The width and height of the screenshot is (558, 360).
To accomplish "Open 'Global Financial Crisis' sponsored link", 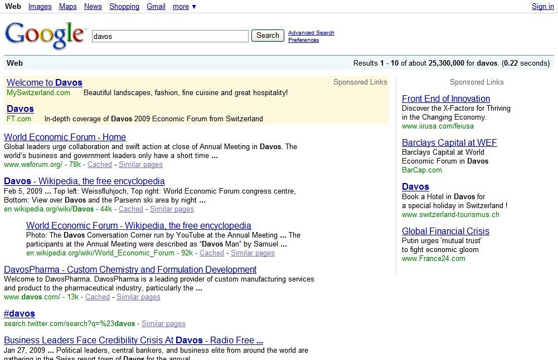I will [445, 231].
